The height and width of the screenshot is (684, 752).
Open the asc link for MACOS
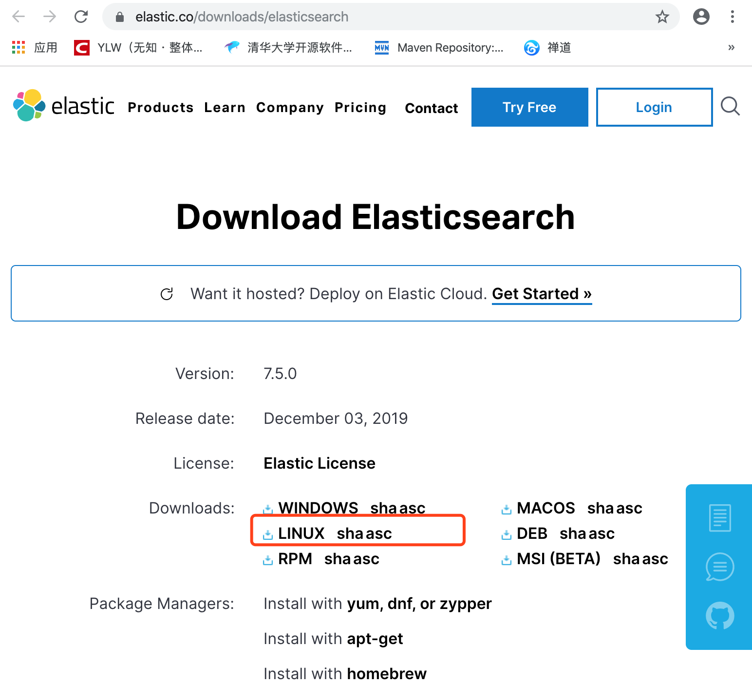point(629,508)
